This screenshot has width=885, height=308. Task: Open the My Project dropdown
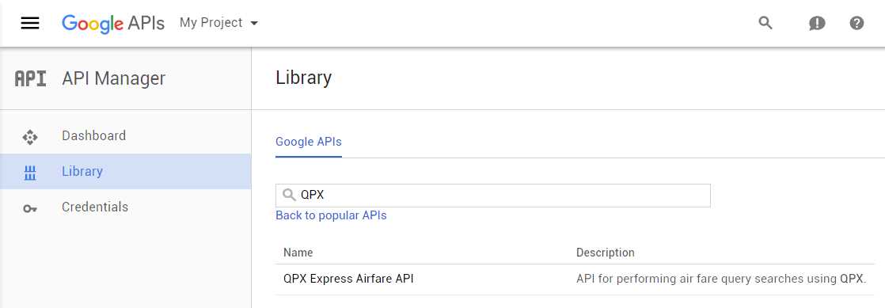219,22
